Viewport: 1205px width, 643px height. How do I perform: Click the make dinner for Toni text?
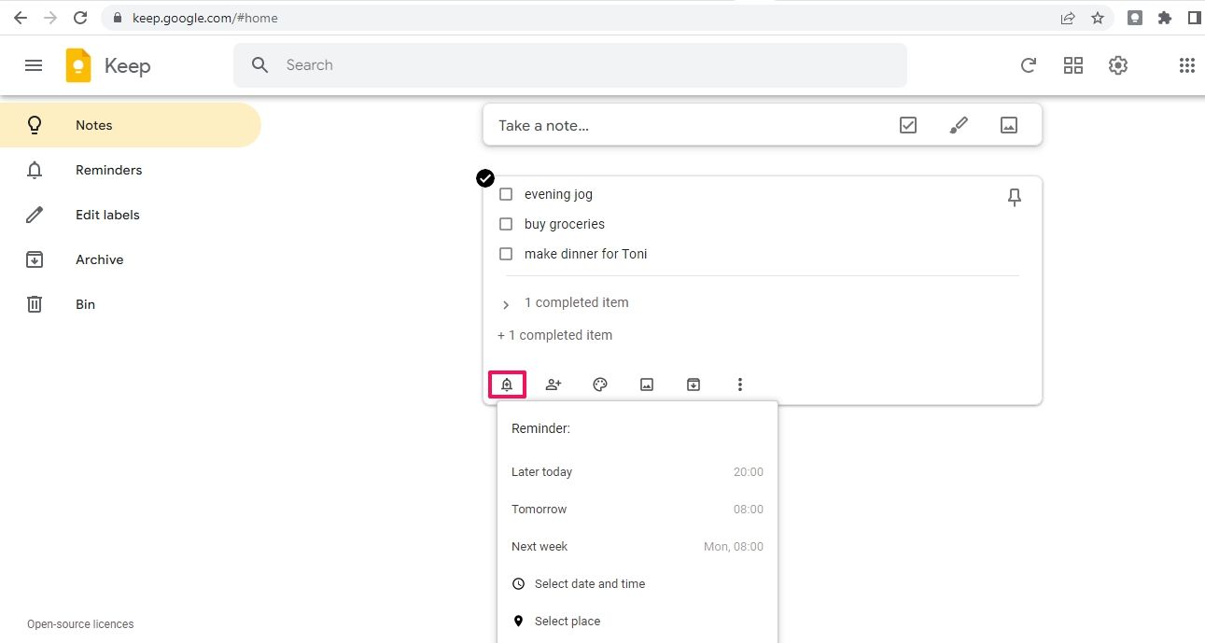tap(586, 254)
